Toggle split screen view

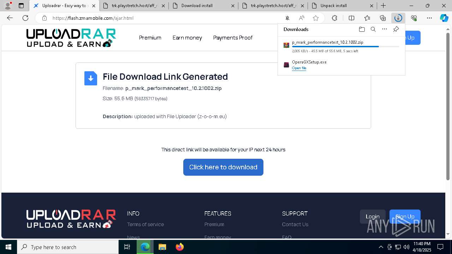351,18
